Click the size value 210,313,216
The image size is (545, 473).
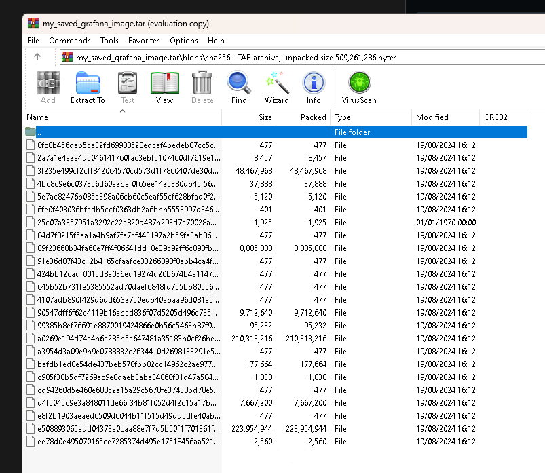pyautogui.click(x=252, y=339)
